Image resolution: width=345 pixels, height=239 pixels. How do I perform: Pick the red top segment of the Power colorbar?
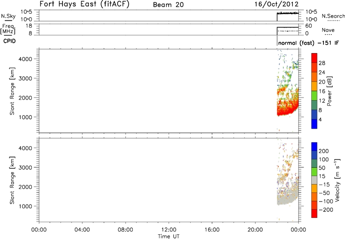tap(314, 58)
